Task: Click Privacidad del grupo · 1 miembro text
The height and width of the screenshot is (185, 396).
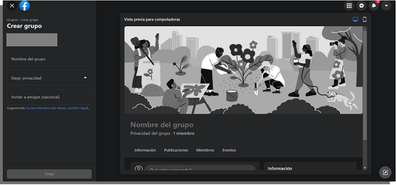Action: (162, 133)
